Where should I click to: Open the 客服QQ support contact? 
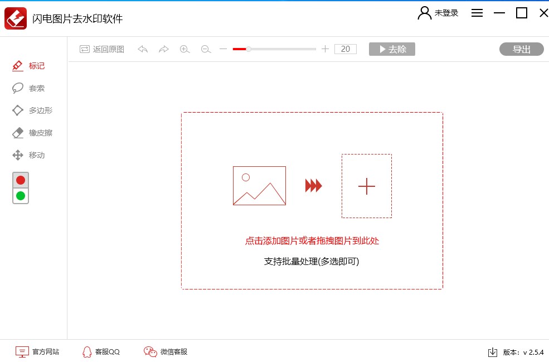pyautogui.click(x=100, y=352)
